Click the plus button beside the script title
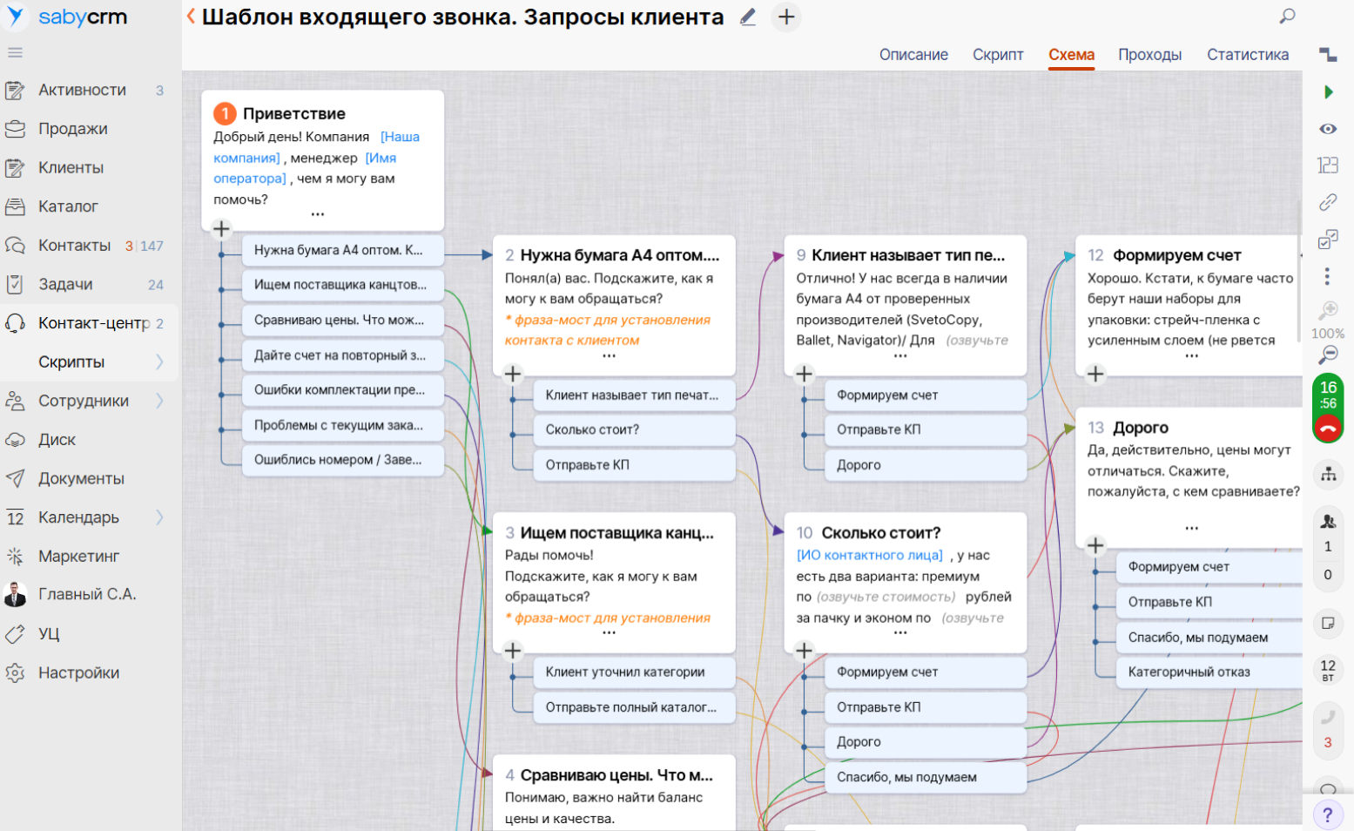1354x831 pixels. point(786,17)
